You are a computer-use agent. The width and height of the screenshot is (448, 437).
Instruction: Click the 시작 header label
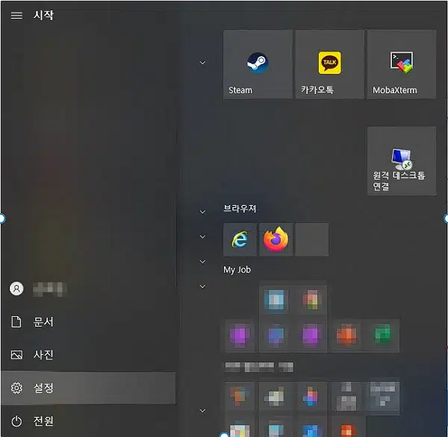tap(43, 15)
